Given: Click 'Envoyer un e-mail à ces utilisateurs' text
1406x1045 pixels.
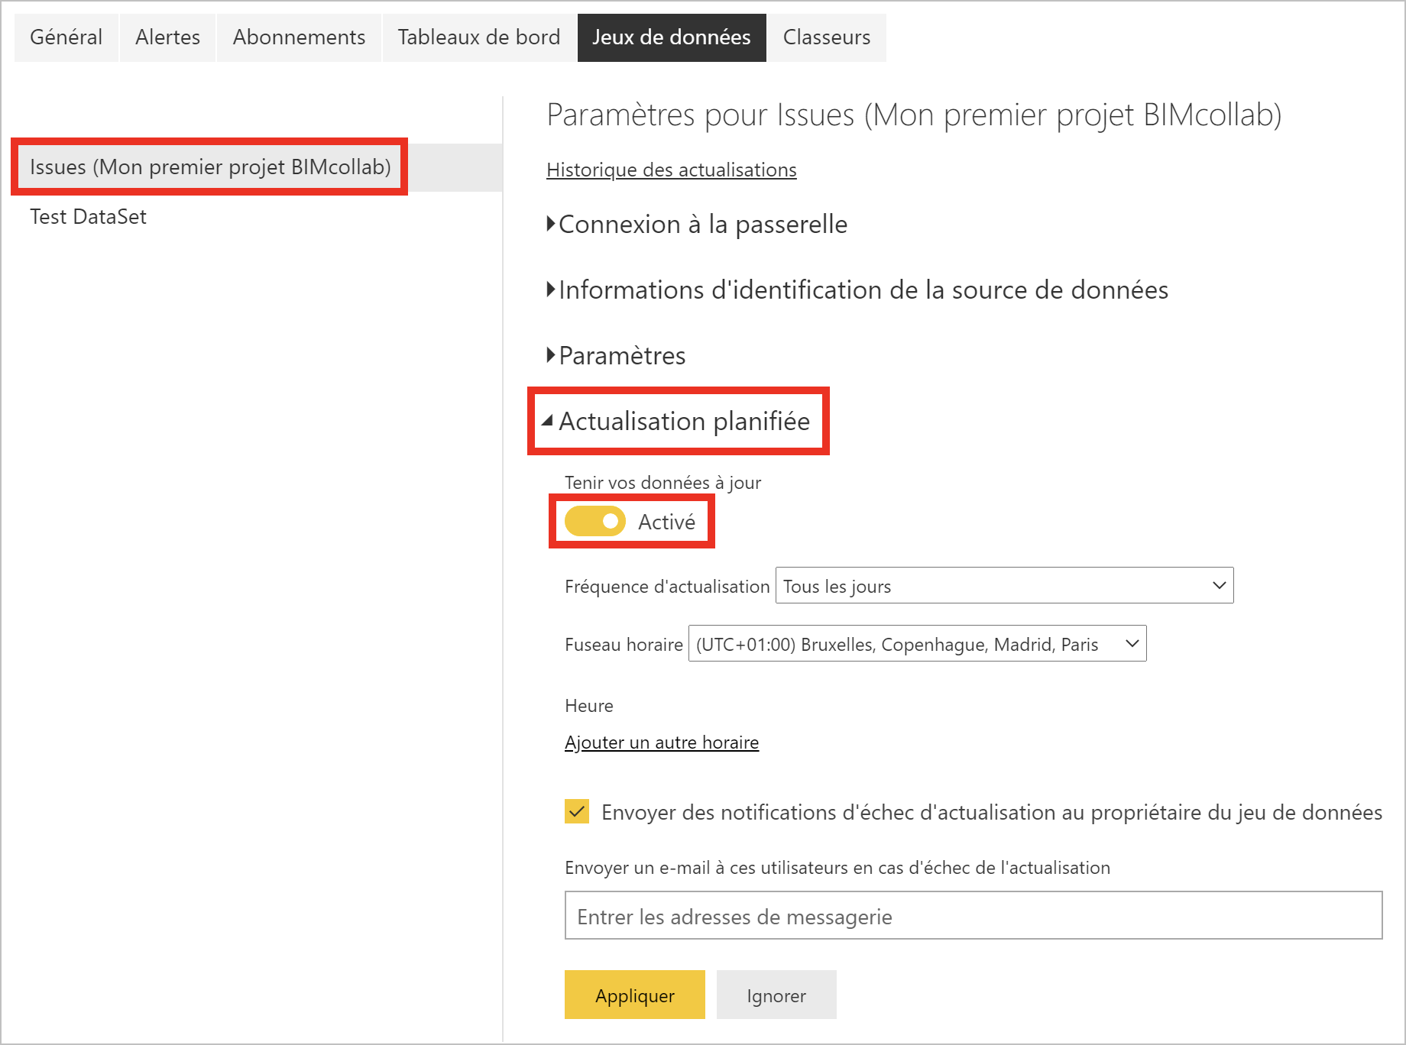Looking at the screenshot, I should (x=837, y=868).
